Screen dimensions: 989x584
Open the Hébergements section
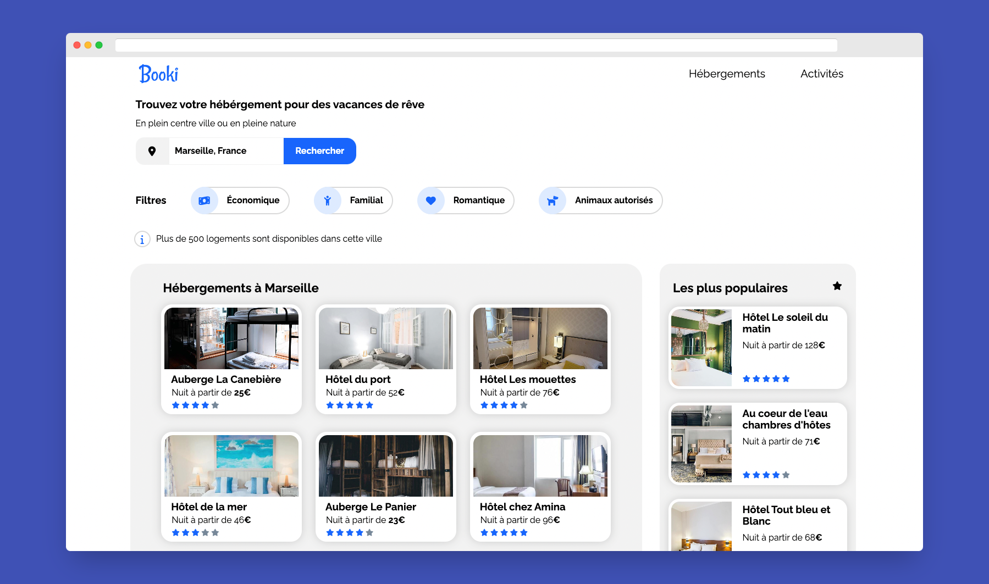727,74
